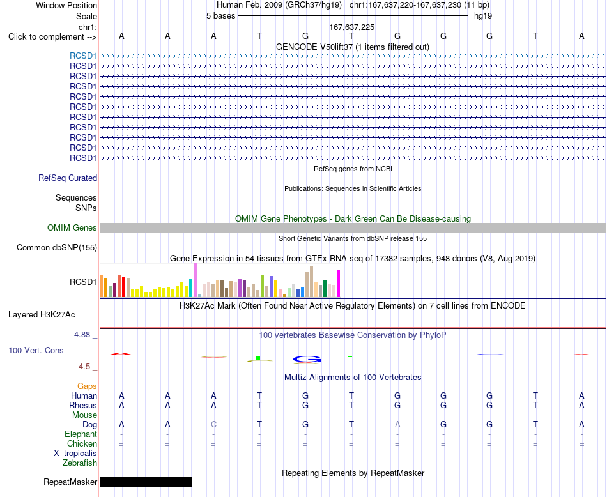
Task: Click the '5 bases' scale text
Action: [x=220, y=16]
